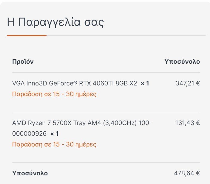This screenshot has width=210, height=184.
Task: Click the 'Η Παραγγελία σας' heading
Action: coord(55,22)
